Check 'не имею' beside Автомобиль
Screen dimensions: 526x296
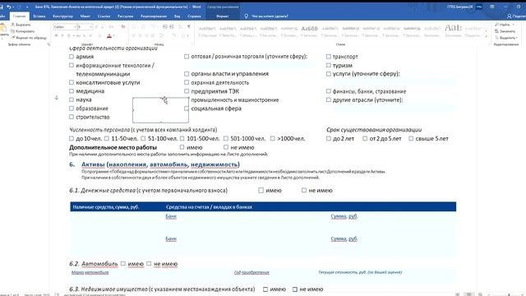(x=149, y=264)
